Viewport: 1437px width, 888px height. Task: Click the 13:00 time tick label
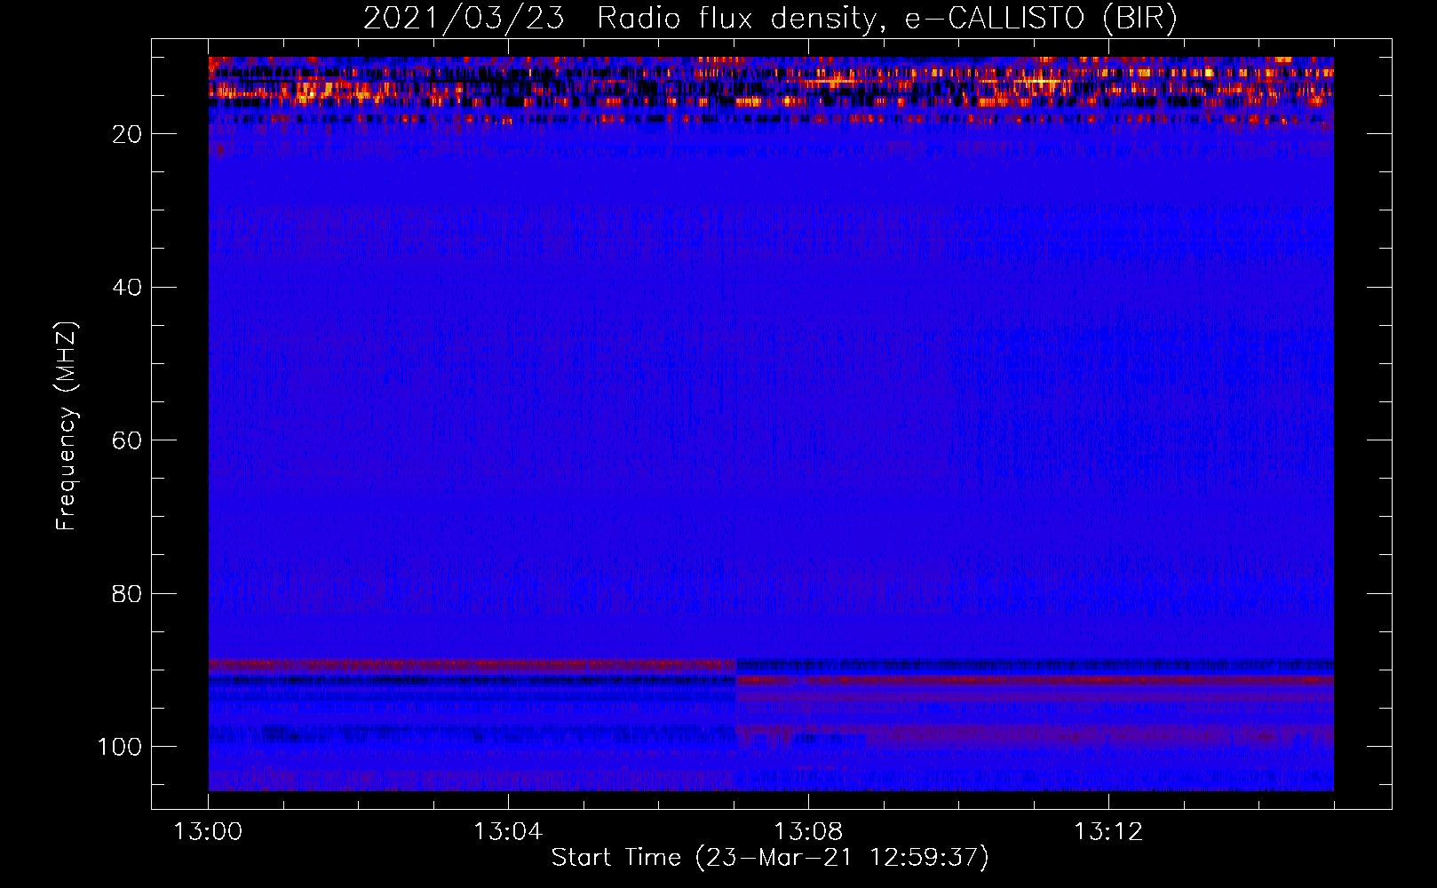(x=208, y=832)
